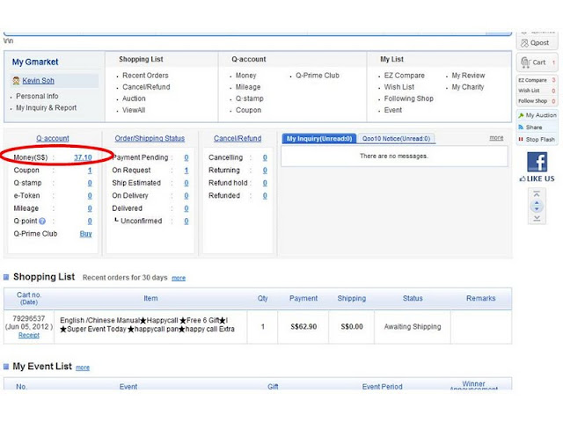Click the Cancelling count 0

click(x=265, y=157)
